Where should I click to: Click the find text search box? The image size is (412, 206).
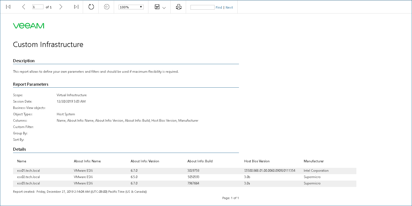coord(202,7)
